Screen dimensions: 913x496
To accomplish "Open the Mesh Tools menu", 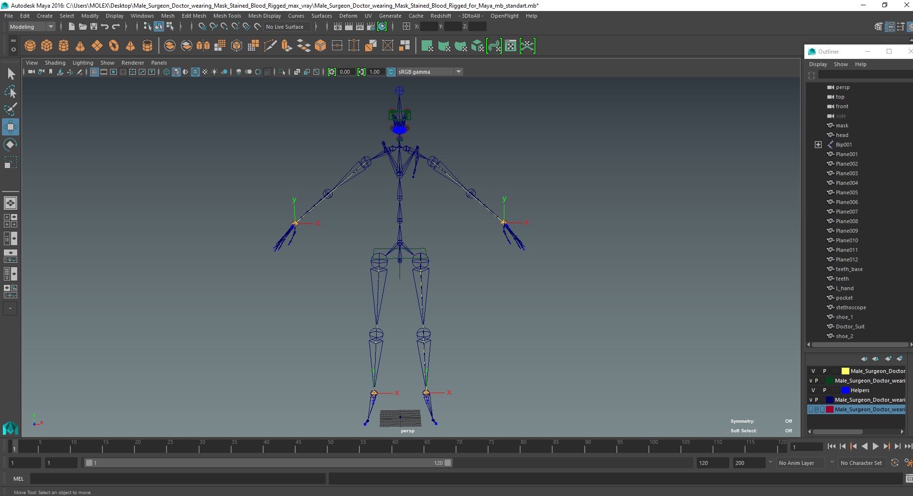I will 227,16.
